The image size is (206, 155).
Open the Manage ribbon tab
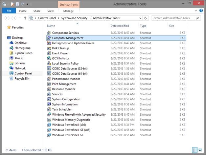pos(68,11)
